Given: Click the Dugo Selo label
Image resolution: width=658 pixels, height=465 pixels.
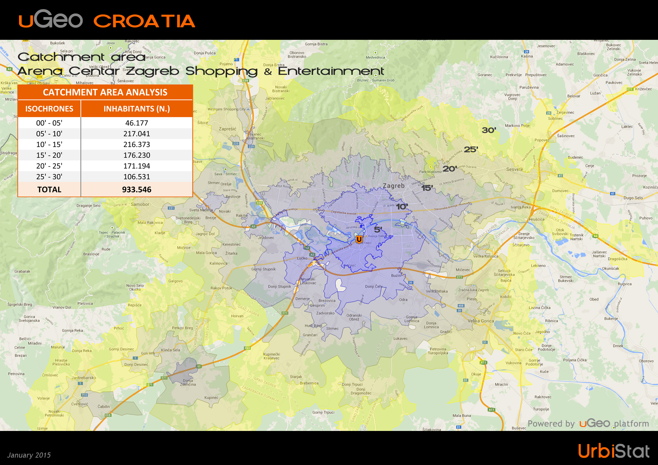Looking at the screenshot, I should 633,198.
